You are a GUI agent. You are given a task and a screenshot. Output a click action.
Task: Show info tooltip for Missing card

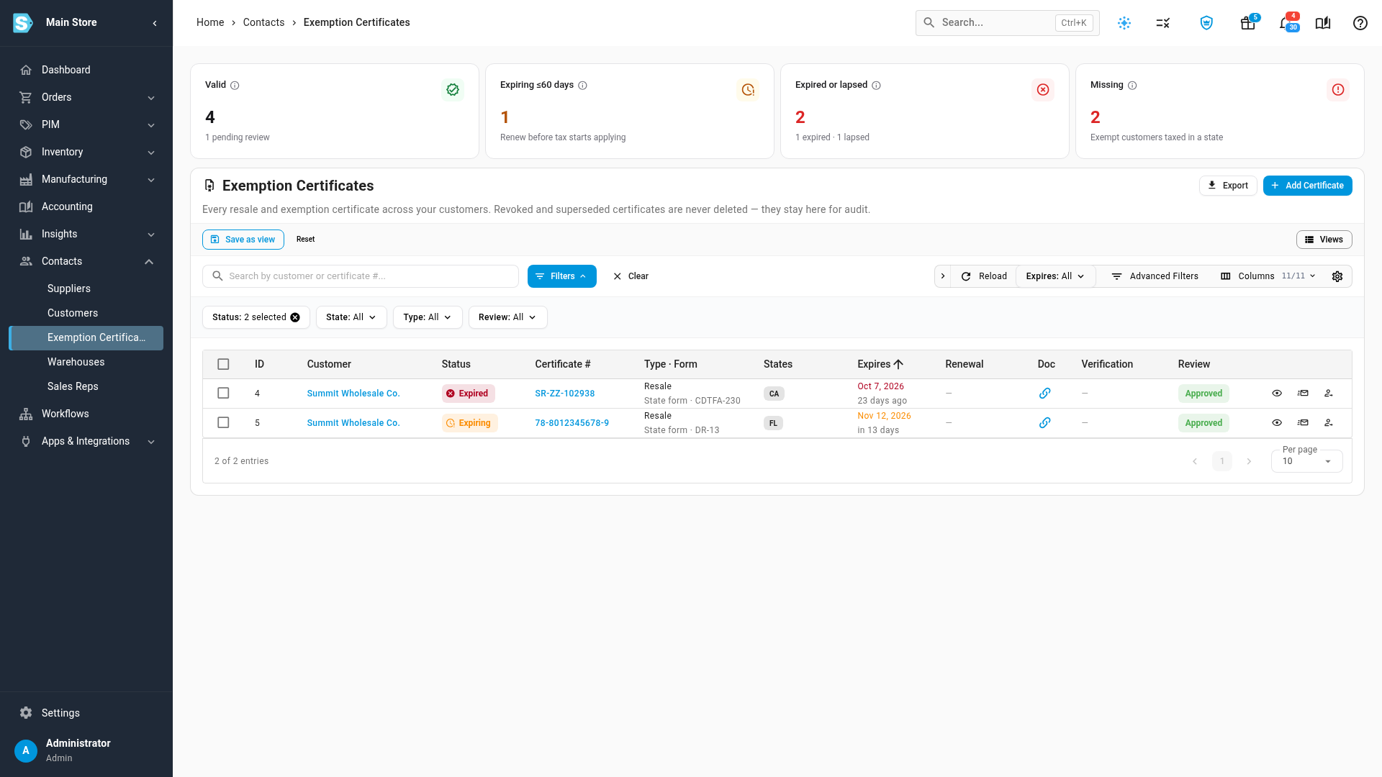coord(1132,85)
